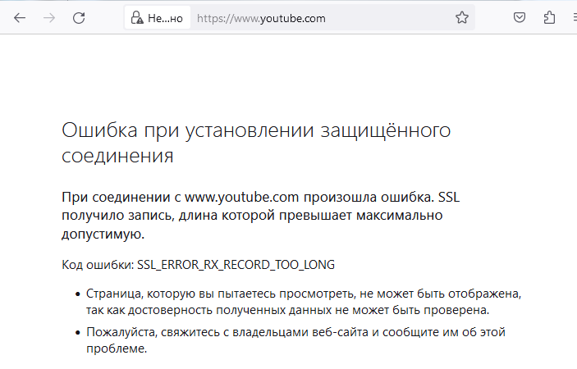The width and height of the screenshot is (577, 369).
Task: Open the browser application menu
Action: click(575, 18)
